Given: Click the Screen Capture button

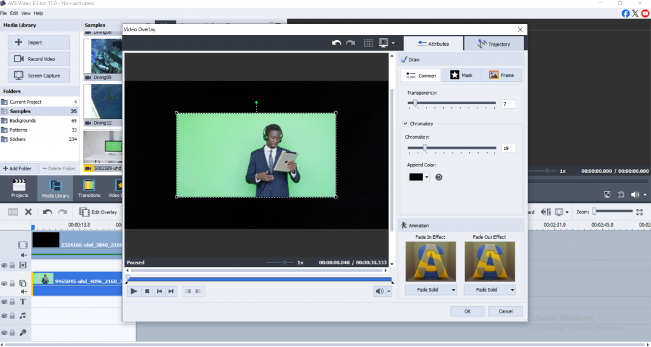Looking at the screenshot, I should click(x=39, y=76).
